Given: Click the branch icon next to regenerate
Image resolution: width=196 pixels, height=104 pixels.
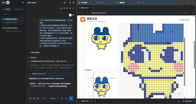Looking at the screenshot, I should pyautogui.click(x=73, y=8).
